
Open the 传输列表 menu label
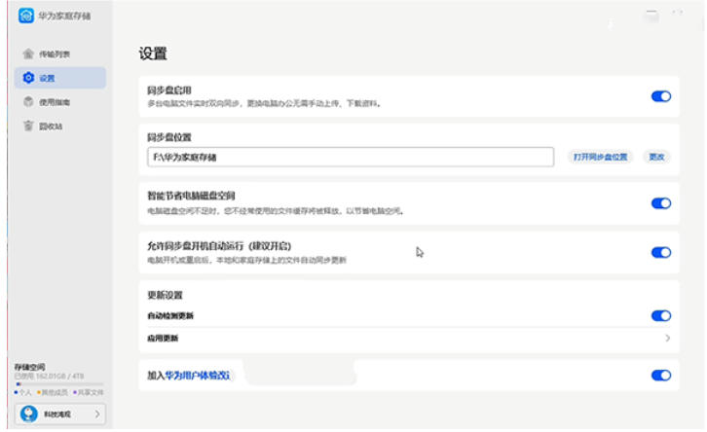(x=54, y=54)
